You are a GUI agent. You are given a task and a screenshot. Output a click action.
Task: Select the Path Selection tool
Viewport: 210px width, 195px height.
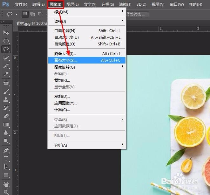click(x=6, y=167)
